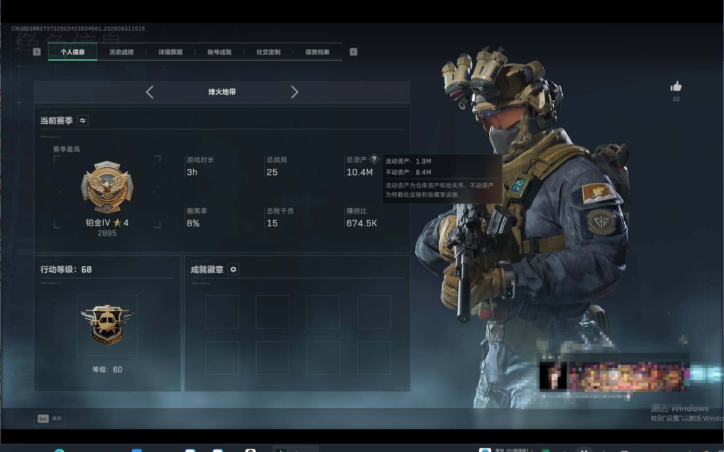
Task: Give a thumbs-up like to this profile
Action: (676, 86)
